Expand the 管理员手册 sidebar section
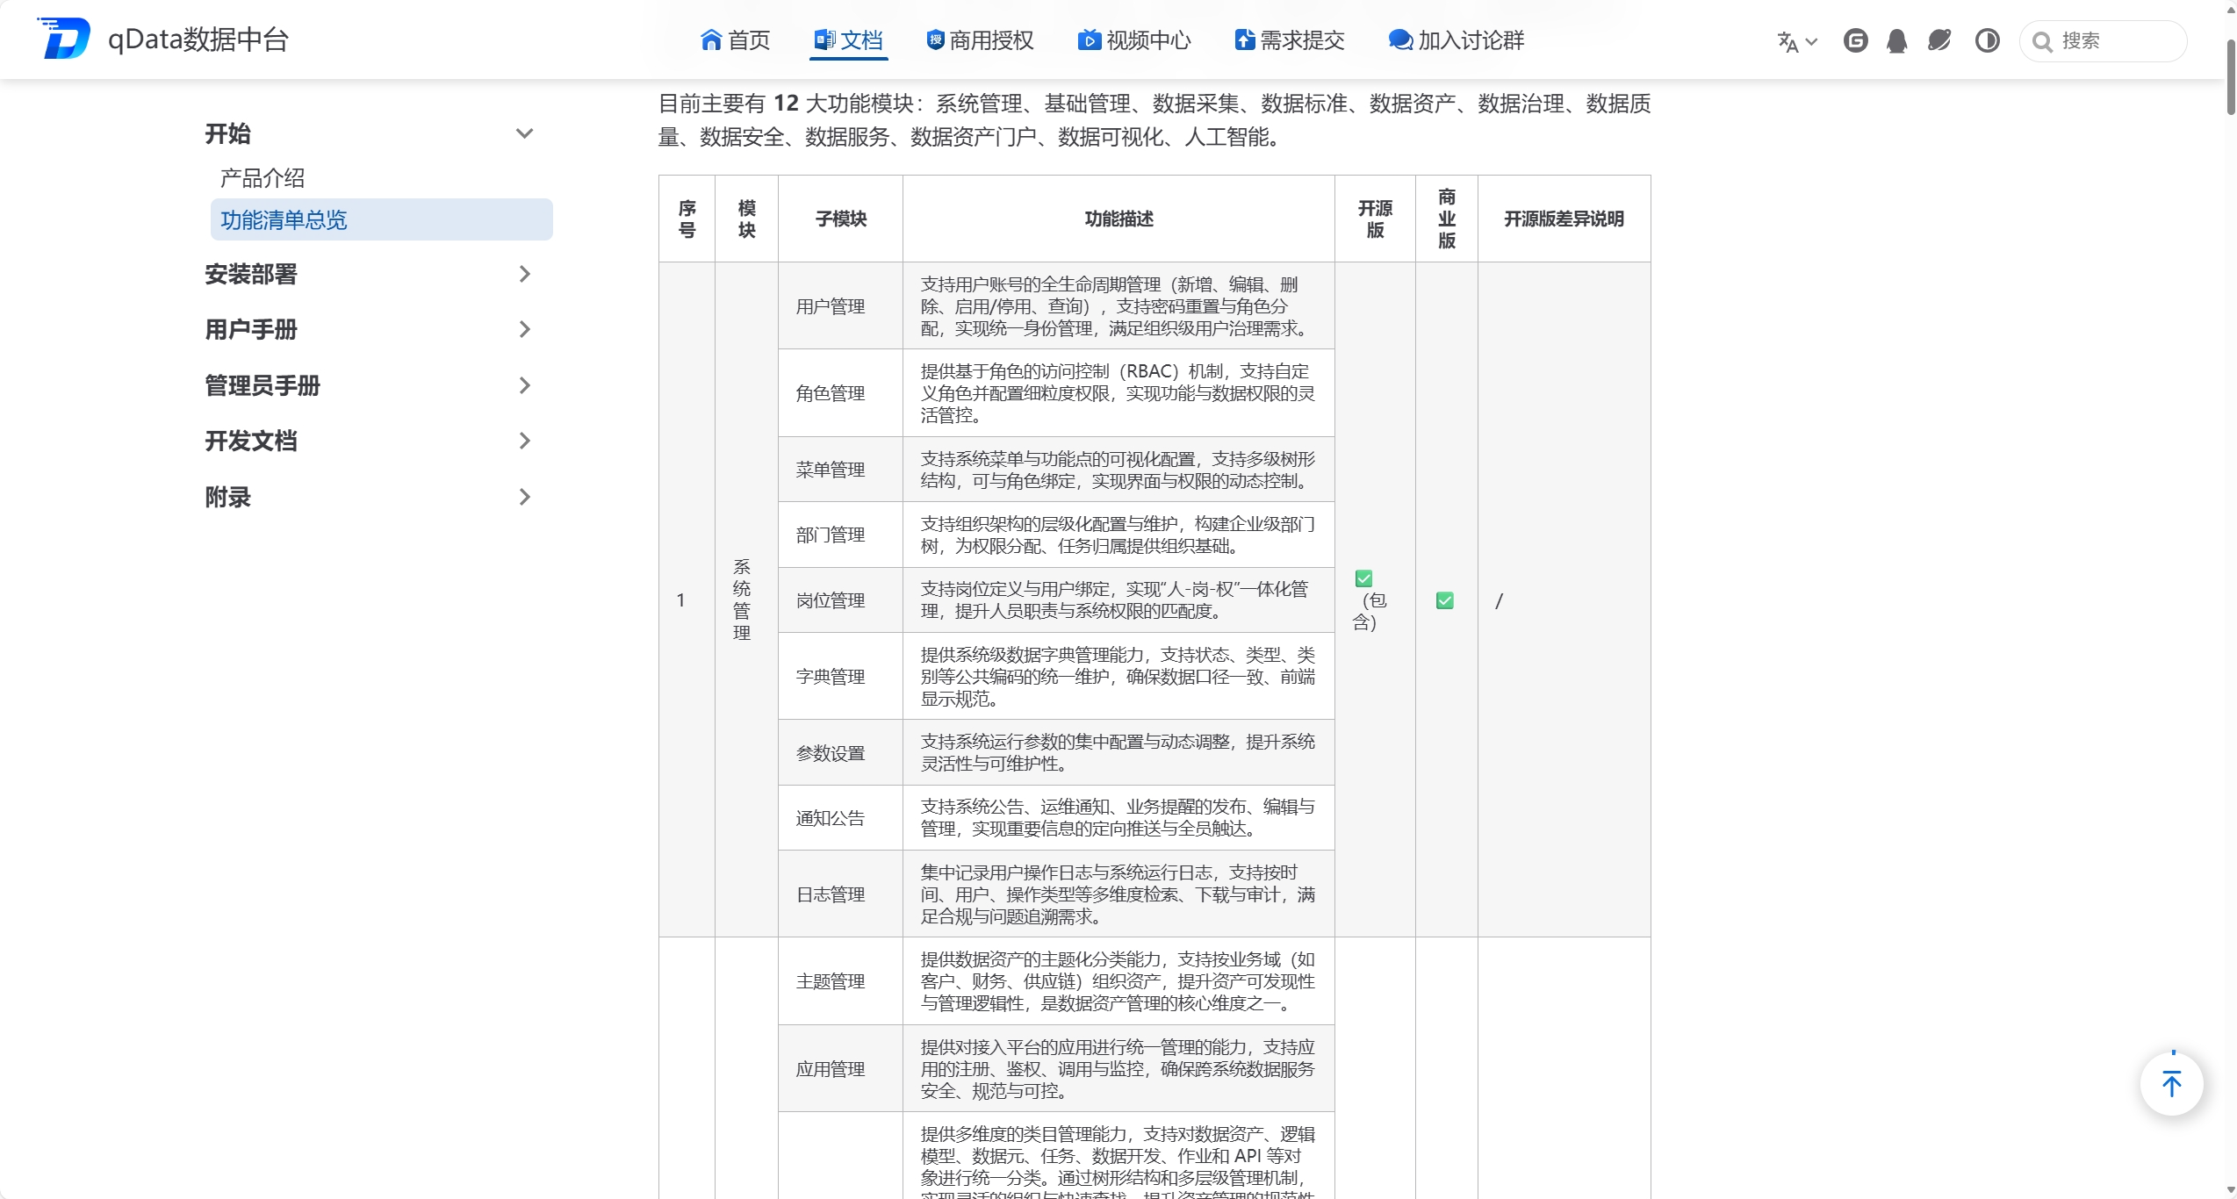Viewport: 2237px width, 1199px height. click(370, 386)
